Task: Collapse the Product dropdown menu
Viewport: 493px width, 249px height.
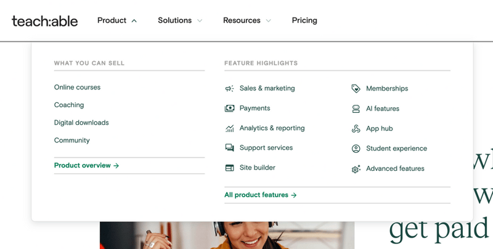Action: point(117,20)
